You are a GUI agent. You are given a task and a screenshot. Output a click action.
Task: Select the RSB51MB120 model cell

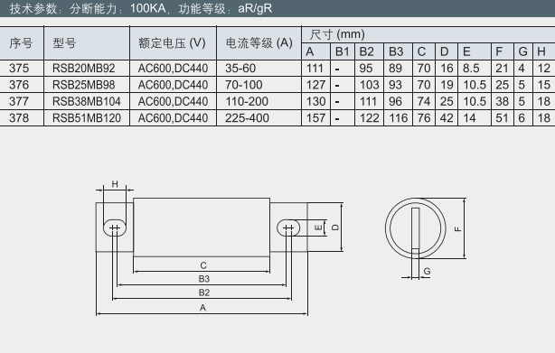click(x=87, y=117)
